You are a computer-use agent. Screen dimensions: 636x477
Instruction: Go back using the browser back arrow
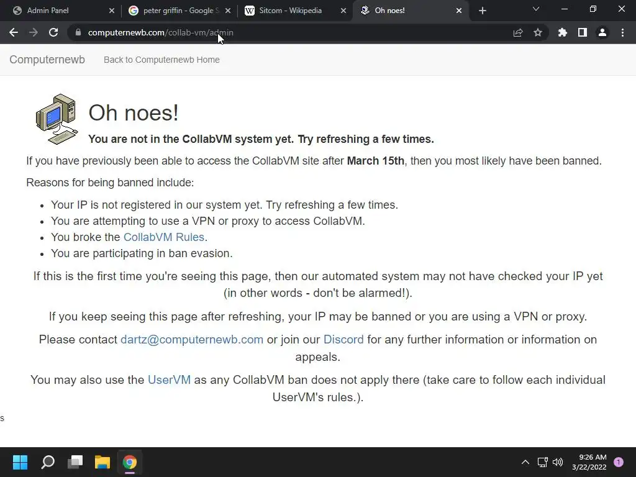point(14,32)
